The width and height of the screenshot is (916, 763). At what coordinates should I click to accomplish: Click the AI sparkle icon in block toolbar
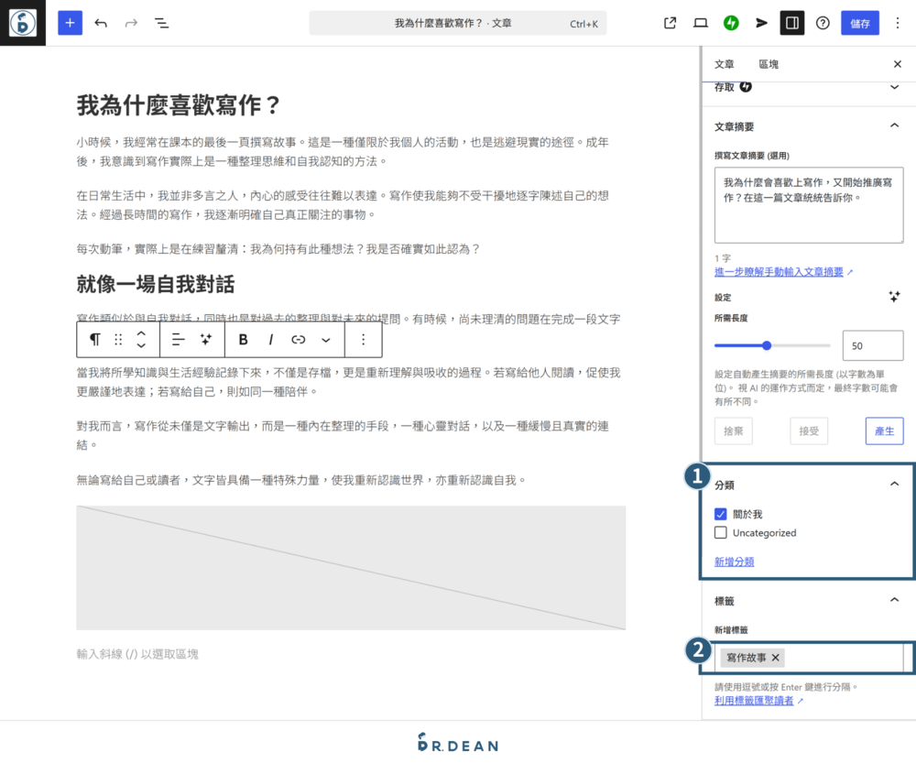205,340
